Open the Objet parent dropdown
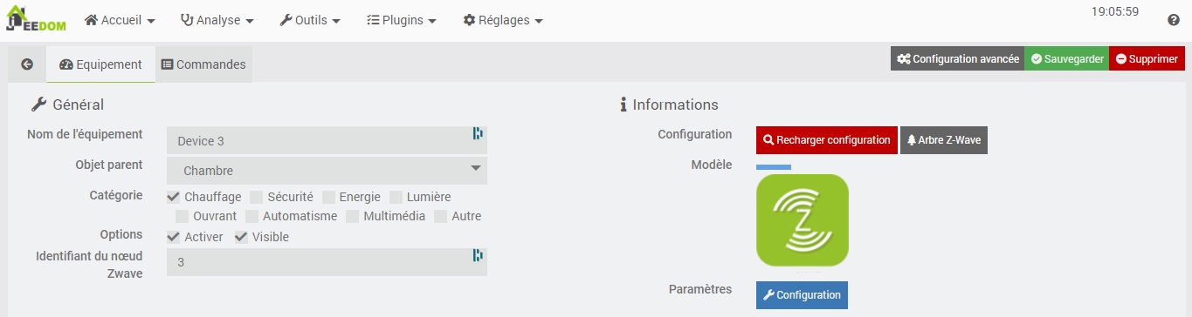The width and height of the screenshot is (1192, 317). pos(327,171)
